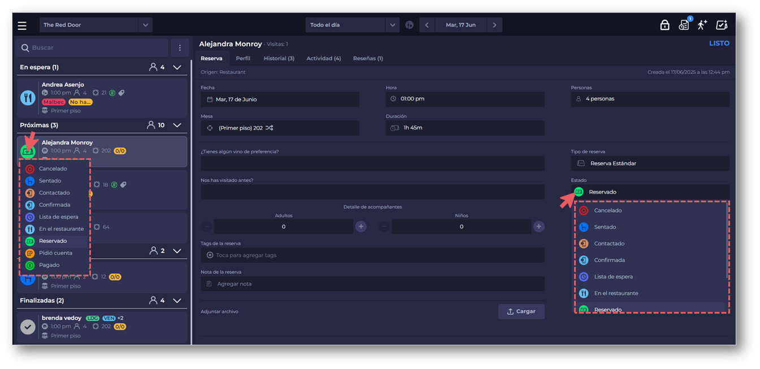Open Andrea Asenjo's waiting reservation card
This screenshot has height=369, width=760.
[102, 98]
